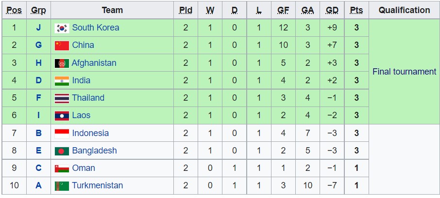Viewport: 440px width, 198px height.
Task: Click the Oman flag icon
Action: [62, 168]
